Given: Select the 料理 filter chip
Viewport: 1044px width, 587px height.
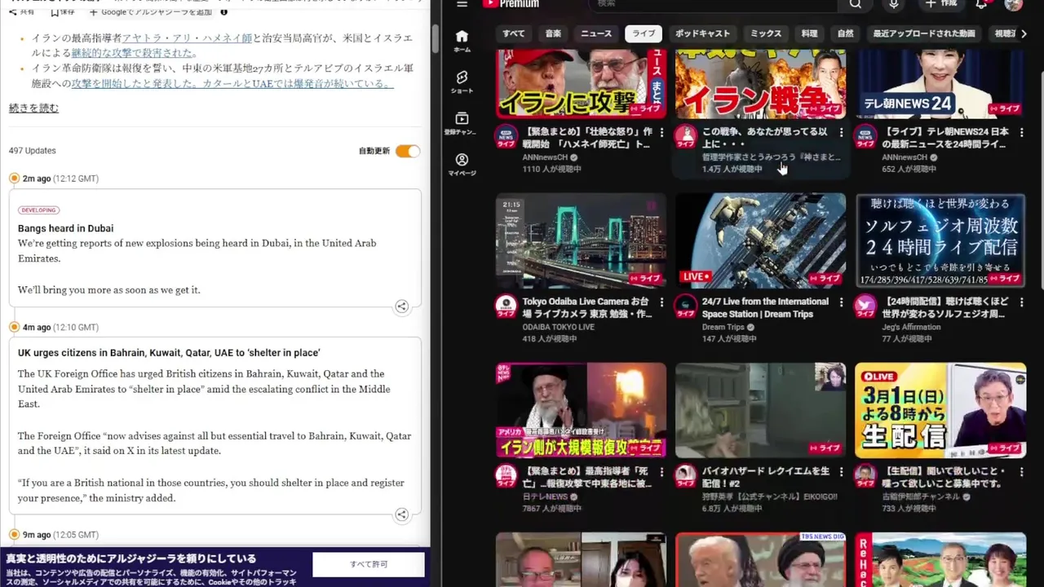Looking at the screenshot, I should [809, 33].
